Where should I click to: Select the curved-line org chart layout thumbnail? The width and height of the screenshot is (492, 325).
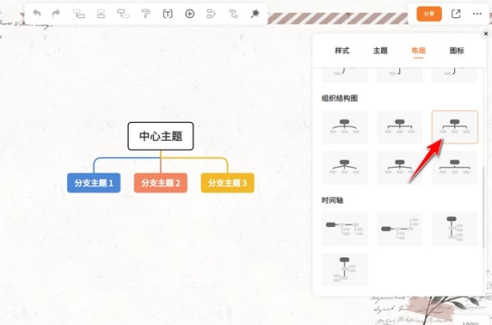pos(344,127)
